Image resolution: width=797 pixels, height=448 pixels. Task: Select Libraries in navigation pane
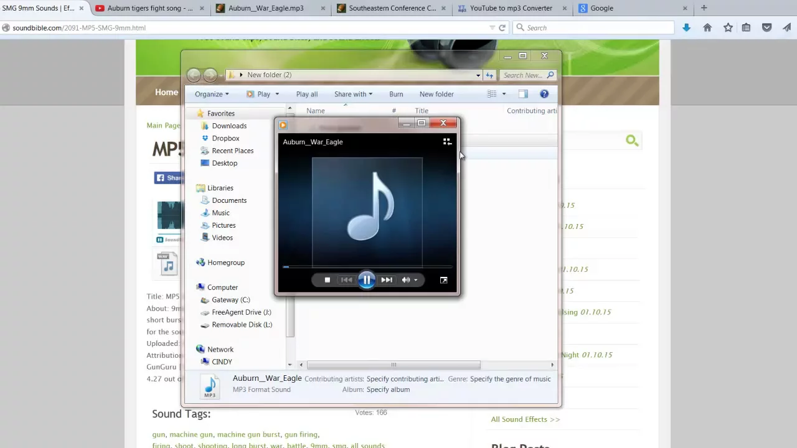(x=220, y=188)
